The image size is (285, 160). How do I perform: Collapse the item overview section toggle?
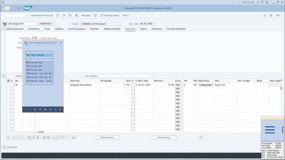point(4,76)
